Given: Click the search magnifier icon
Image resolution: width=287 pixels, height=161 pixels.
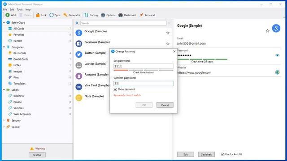Looking at the screenshot, I should (77, 23).
